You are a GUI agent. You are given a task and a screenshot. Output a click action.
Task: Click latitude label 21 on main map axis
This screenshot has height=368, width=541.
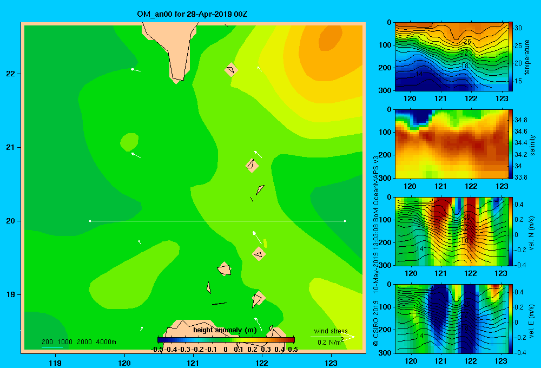[11, 147]
